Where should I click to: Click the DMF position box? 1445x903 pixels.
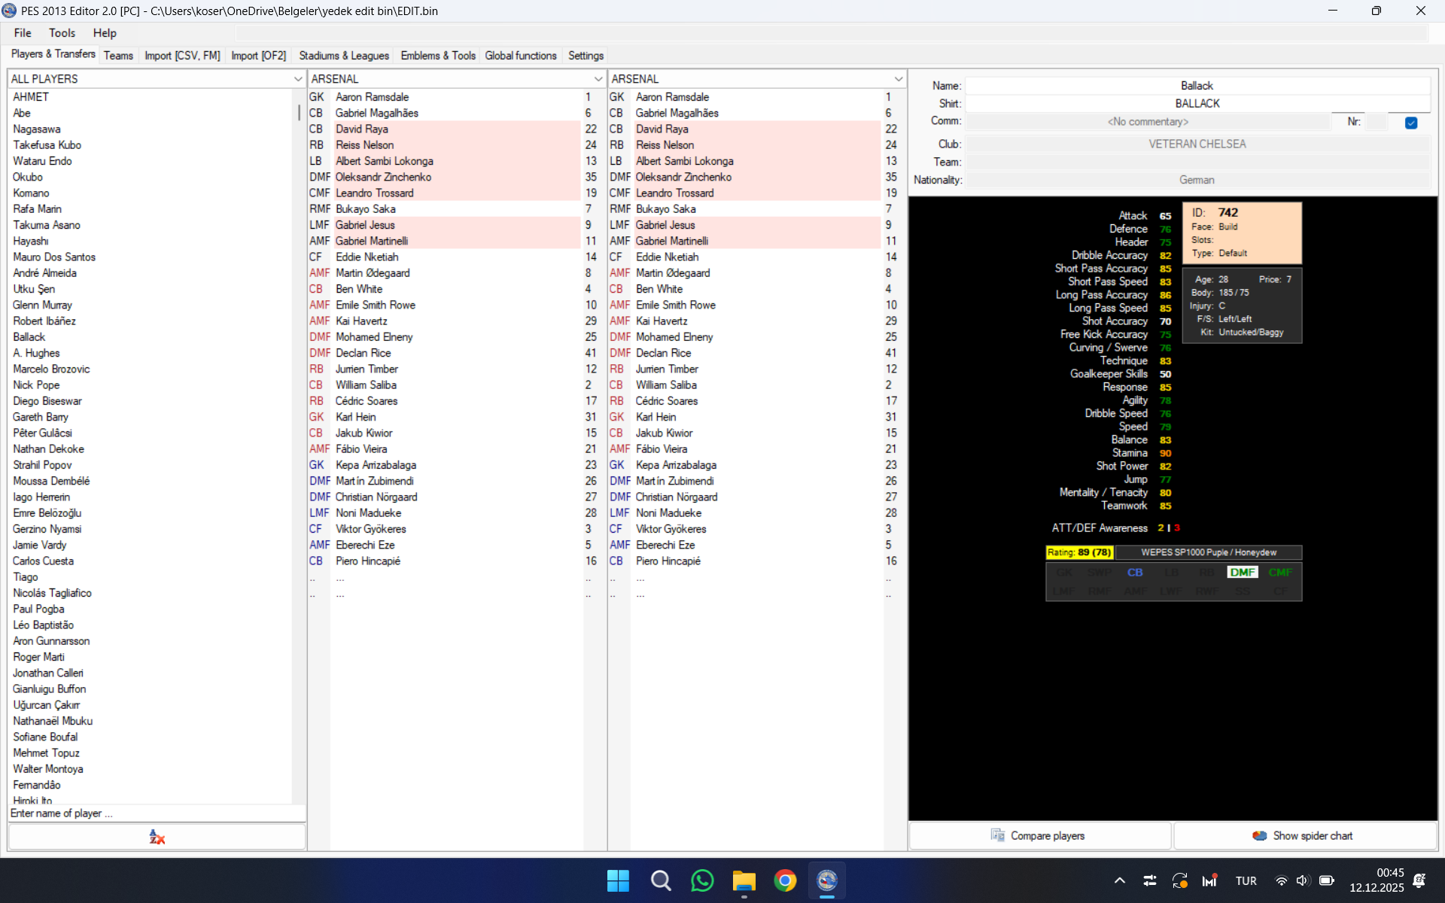pos(1243,573)
